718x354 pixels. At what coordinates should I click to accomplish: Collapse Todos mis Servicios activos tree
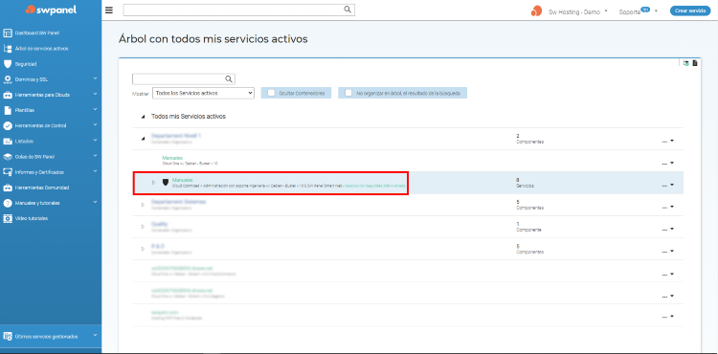point(144,117)
